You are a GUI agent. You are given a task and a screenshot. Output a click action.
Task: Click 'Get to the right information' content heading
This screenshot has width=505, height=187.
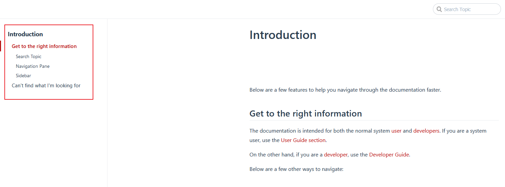point(306,113)
